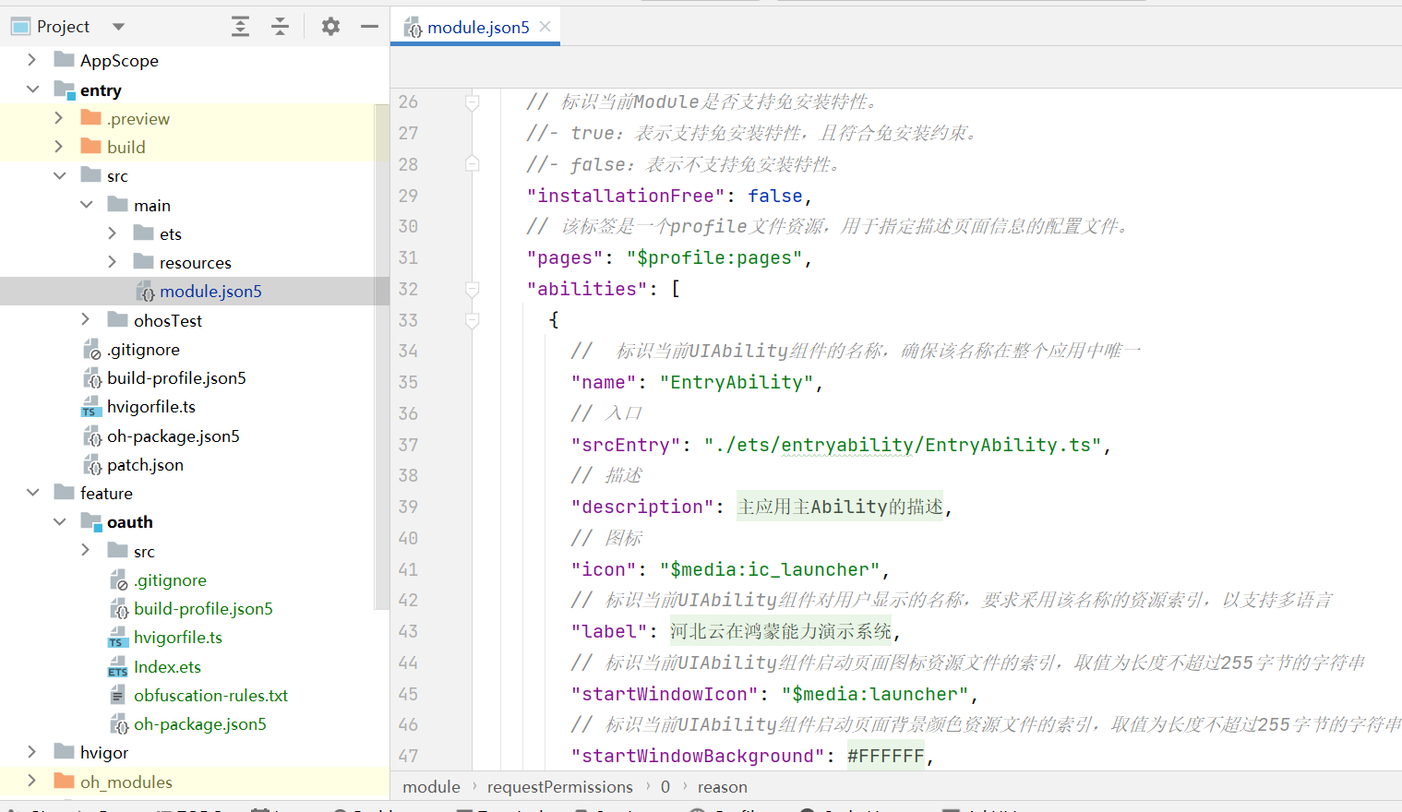Click the "$profile:pages" value

coord(713,257)
